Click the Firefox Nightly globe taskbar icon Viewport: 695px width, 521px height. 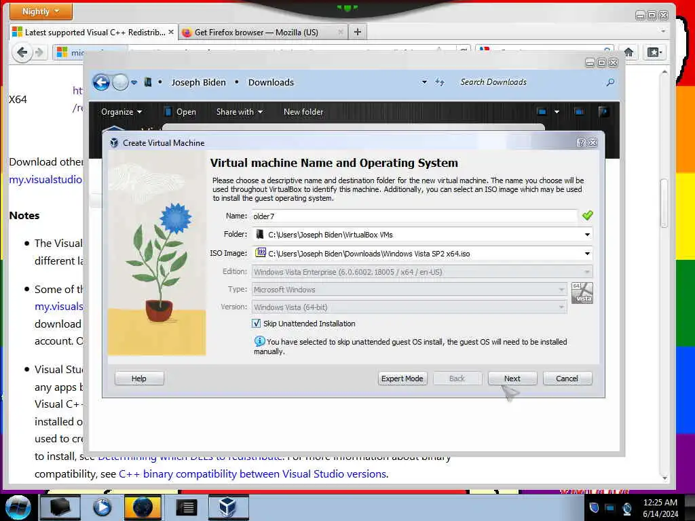click(143, 507)
